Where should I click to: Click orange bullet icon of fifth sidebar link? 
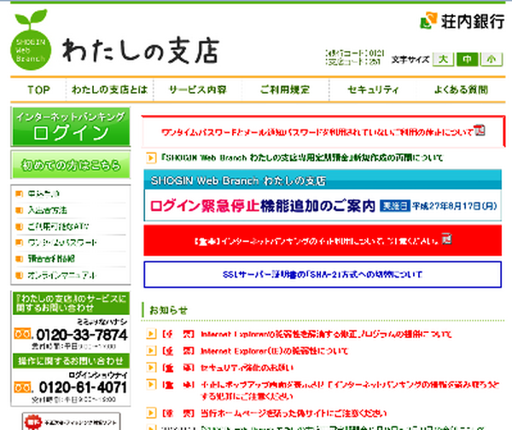click(x=19, y=259)
